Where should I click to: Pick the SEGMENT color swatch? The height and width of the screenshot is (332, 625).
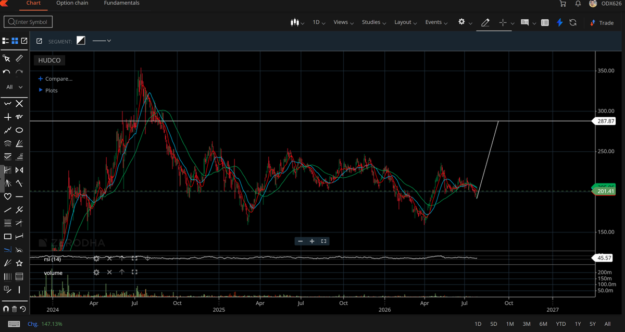coord(81,41)
